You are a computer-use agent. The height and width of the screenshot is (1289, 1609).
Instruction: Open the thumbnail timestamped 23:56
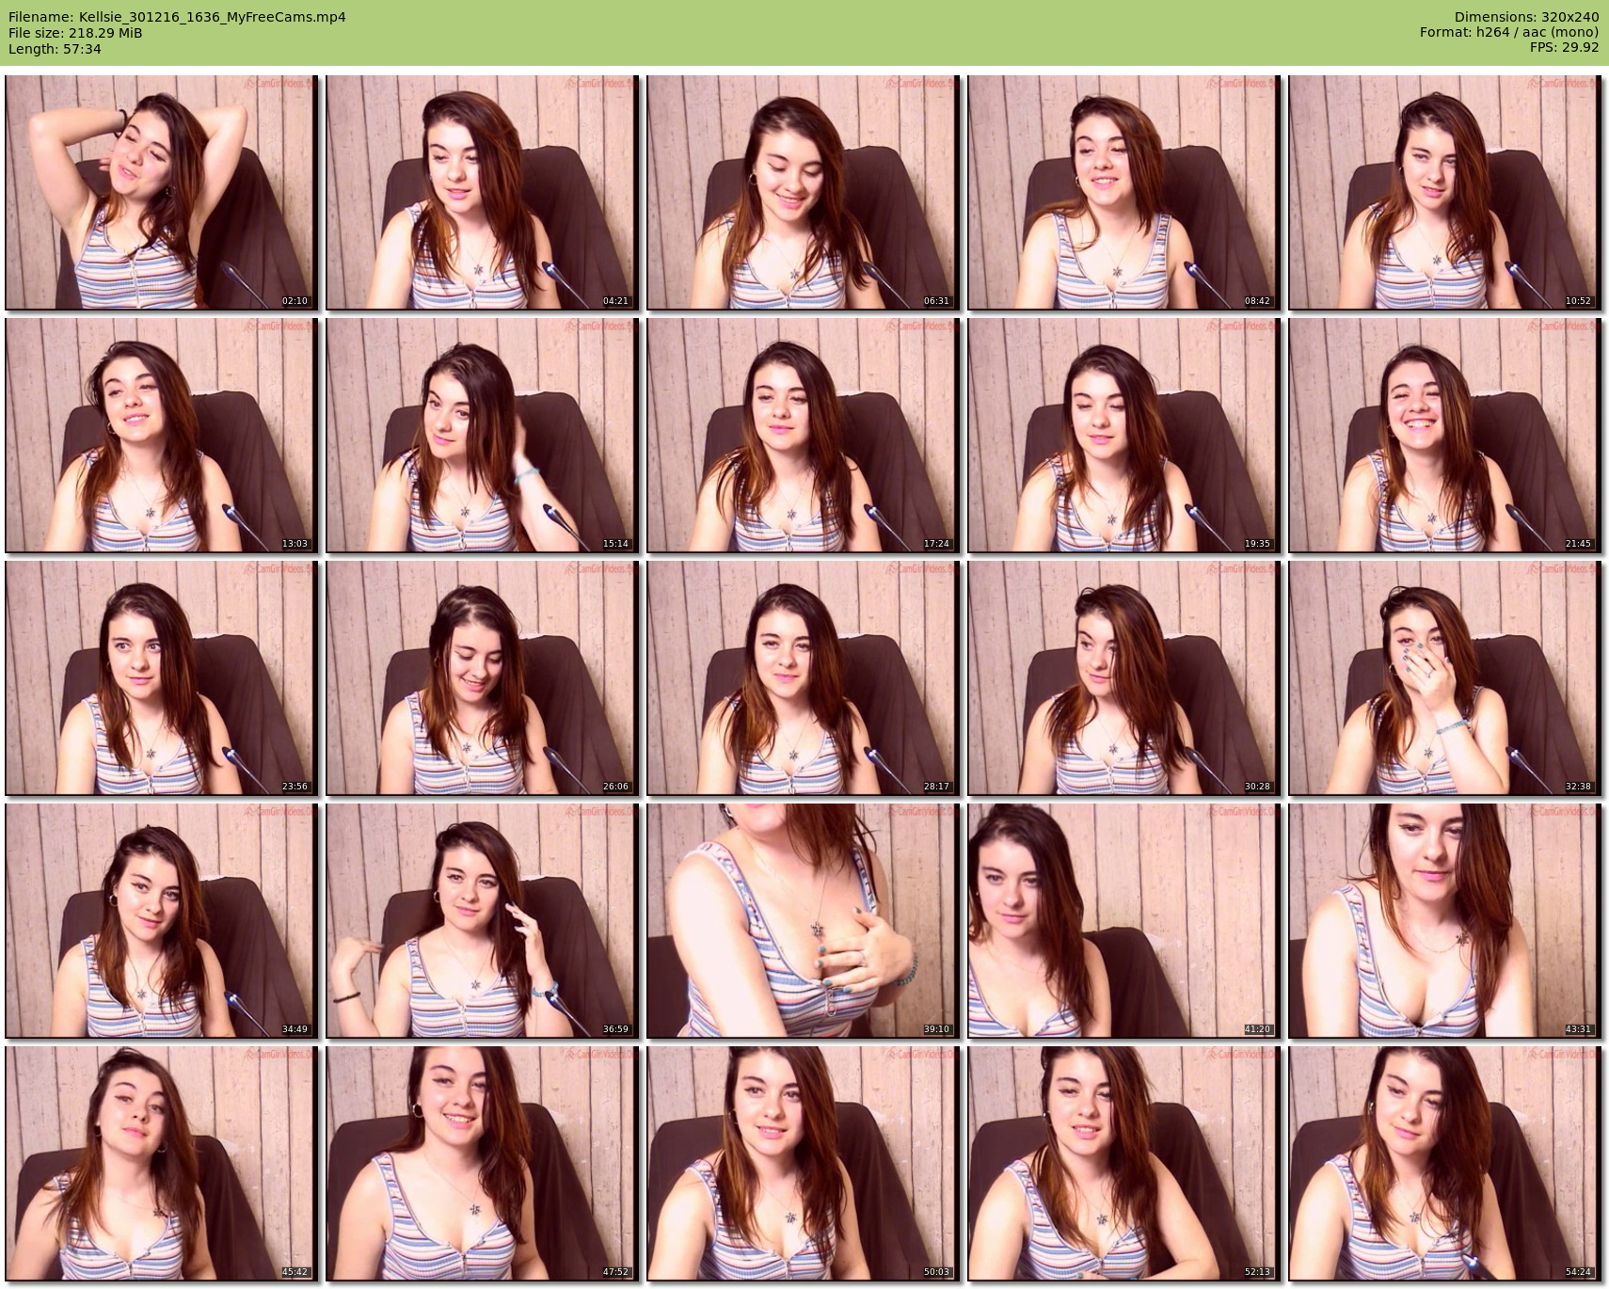tap(162, 677)
